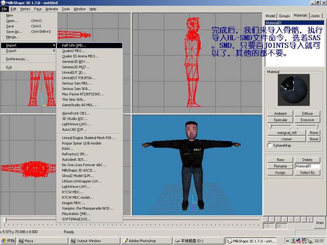This screenshot has height=245, width=327.
Task: Click New in the File menu
Action: (28, 15)
